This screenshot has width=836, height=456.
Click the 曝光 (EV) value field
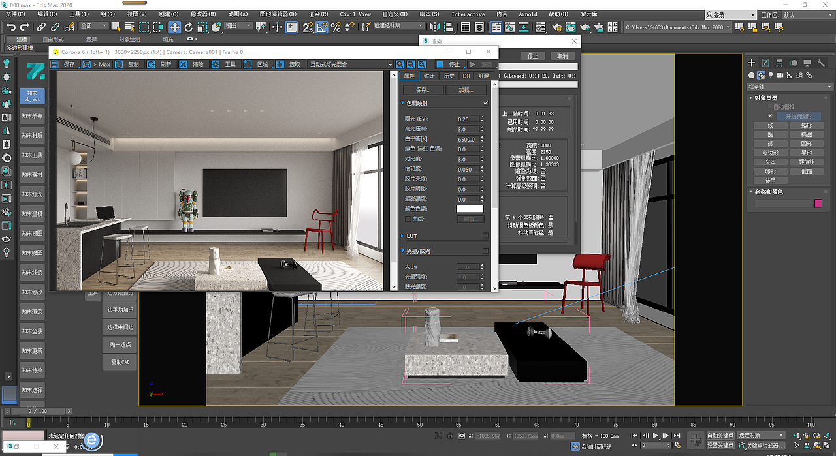[467, 119]
